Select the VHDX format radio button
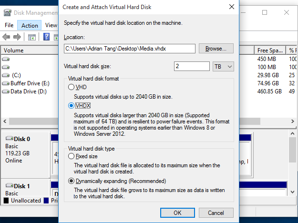This screenshot has height=223, width=298. (71, 105)
